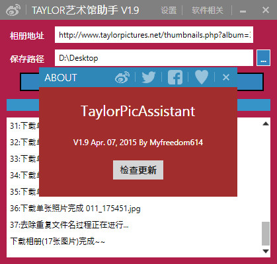This screenshot has height=264, width=277.
Task: Click the 保存路径 save path field
Action: 154,58
